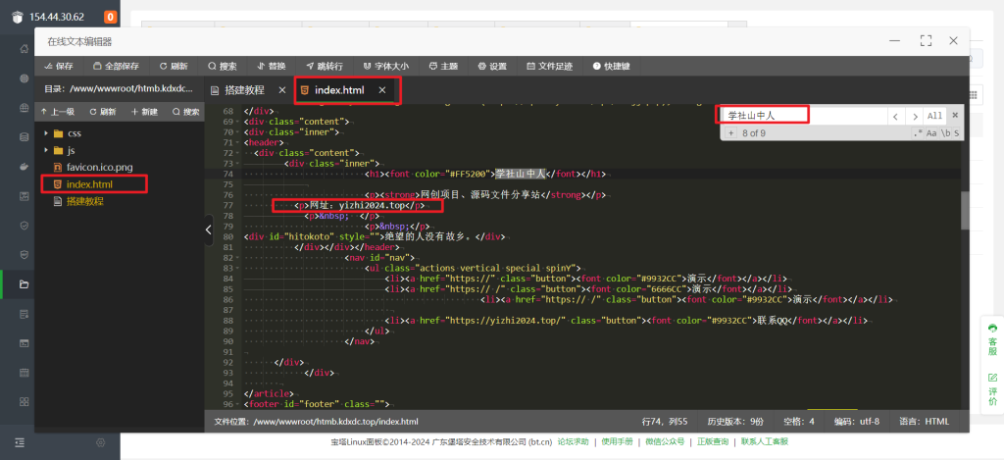The width and height of the screenshot is (1004, 460).
Task: Open Docker whale icon in left sidebar
Action: click(24, 167)
